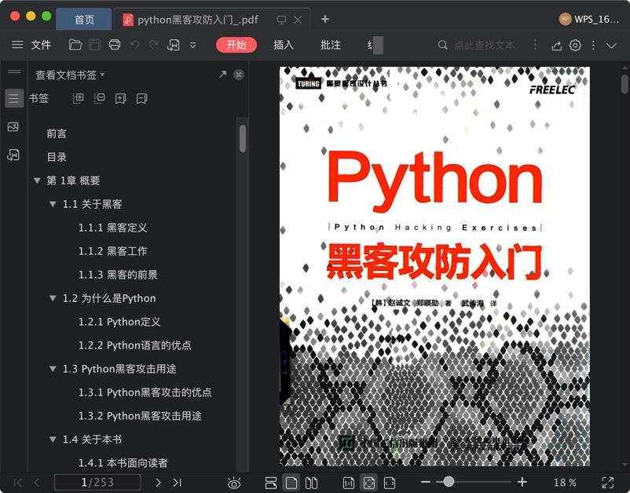The height and width of the screenshot is (493, 630).
Task: Collapse the 1.2 为什么是Python section
Action: click(53, 298)
